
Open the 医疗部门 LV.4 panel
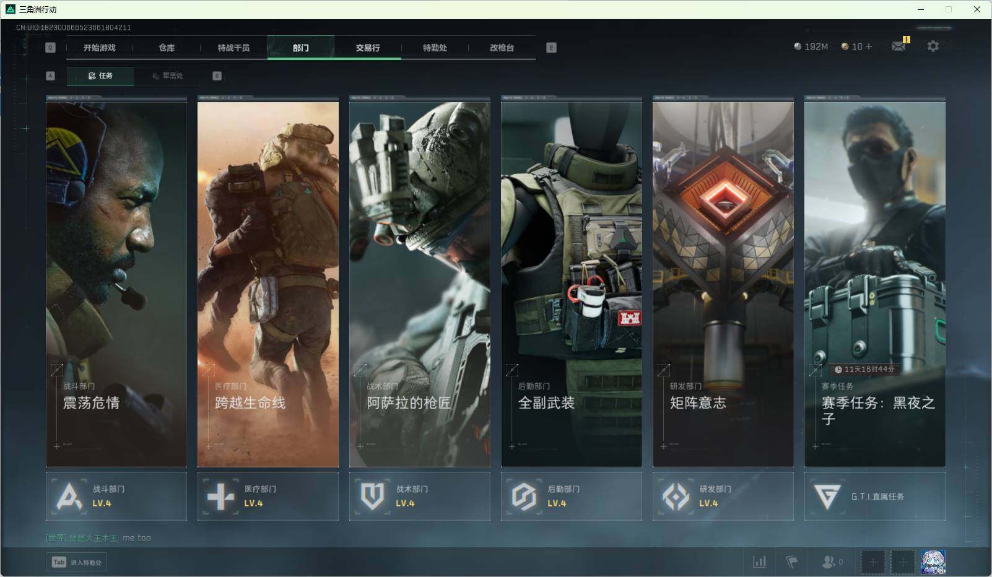pyautogui.click(x=268, y=497)
